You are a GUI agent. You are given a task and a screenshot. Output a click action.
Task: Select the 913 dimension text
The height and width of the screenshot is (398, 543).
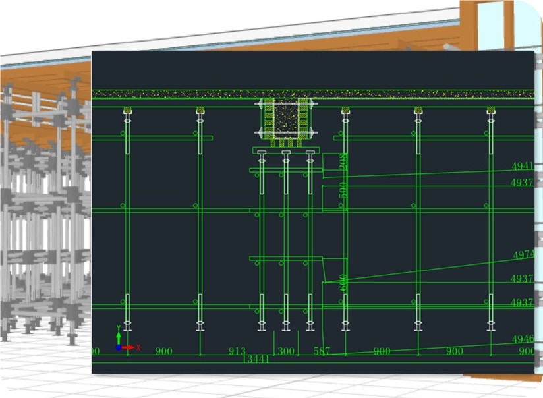pos(237,351)
